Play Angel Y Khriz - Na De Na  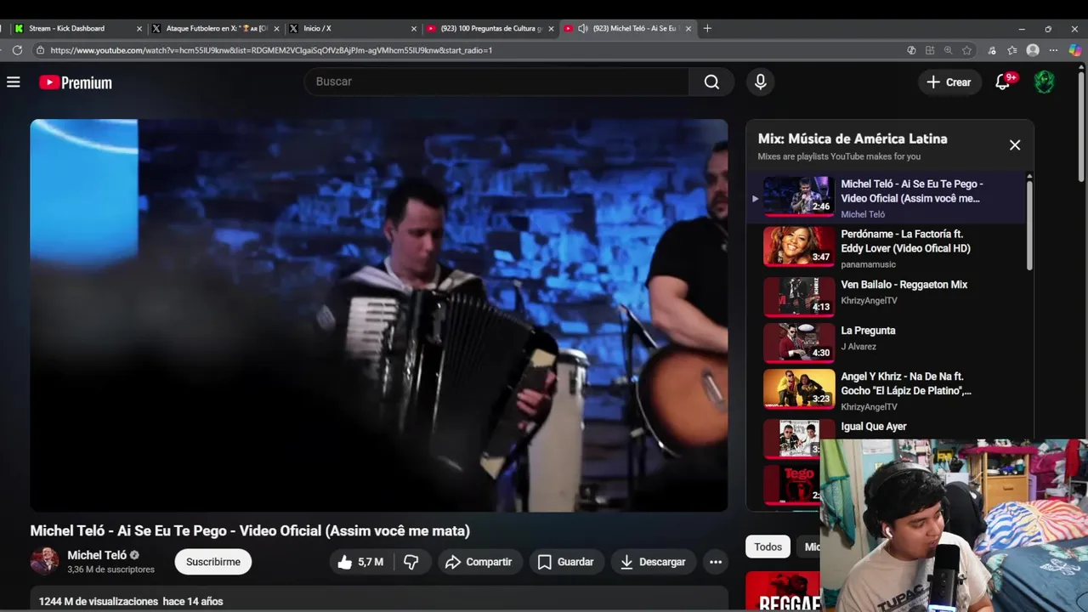[x=887, y=390]
